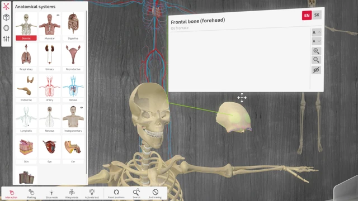Viewport: 358px width, 201px height.
Task: Activate Slice mode tool
Action: [51, 194]
